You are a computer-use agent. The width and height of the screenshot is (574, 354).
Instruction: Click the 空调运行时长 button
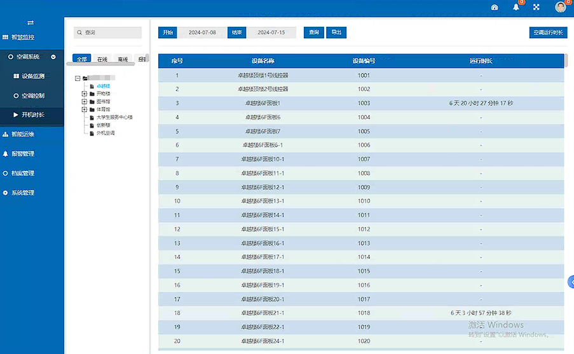click(x=548, y=32)
